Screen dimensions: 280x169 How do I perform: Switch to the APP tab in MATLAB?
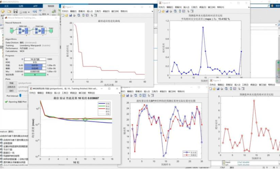(35, 6)
